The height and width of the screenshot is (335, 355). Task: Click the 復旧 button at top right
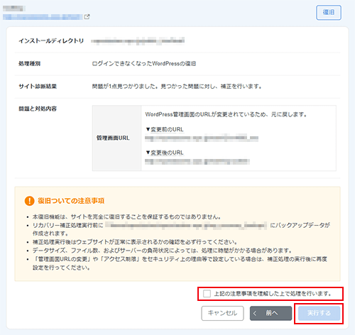pyautogui.click(x=329, y=12)
